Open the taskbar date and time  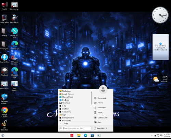click(x=167, y=136)
